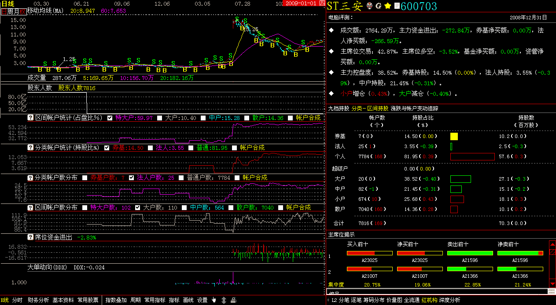The height and width of the screenshot is (305, 556).
Task: Click the yellow star favorite icon
Action: [x=387, y=6]
